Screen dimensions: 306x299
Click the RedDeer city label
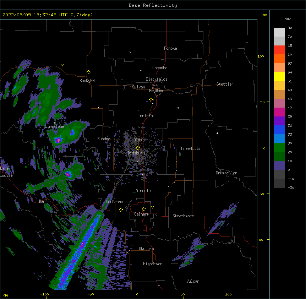click(x=156, y=91)
